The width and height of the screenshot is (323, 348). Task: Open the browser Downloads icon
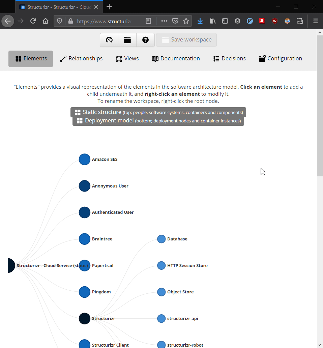tap(200, 21)
